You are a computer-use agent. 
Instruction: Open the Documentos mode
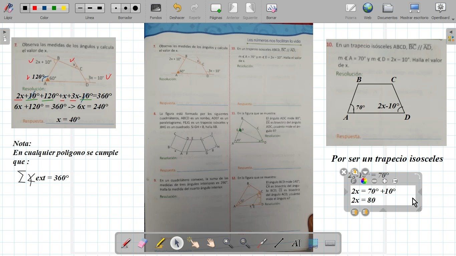point(387,11)
